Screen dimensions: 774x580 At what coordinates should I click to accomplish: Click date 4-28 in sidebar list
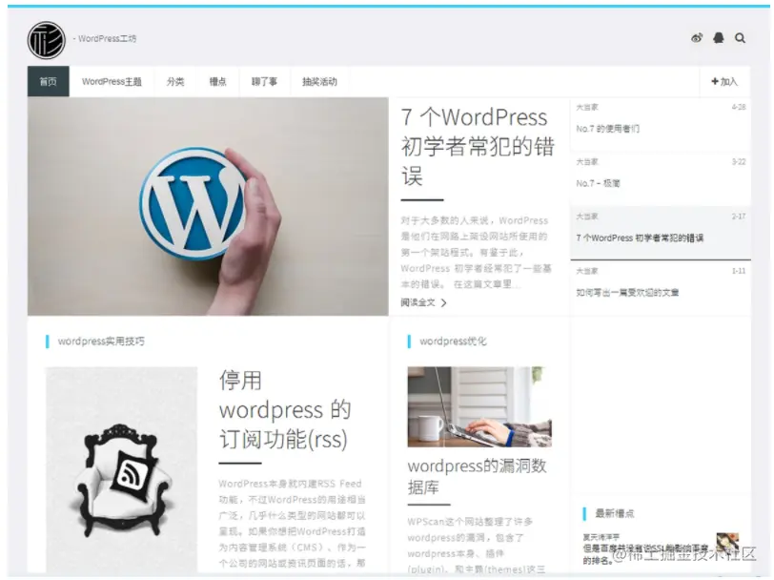pos(739,107)
